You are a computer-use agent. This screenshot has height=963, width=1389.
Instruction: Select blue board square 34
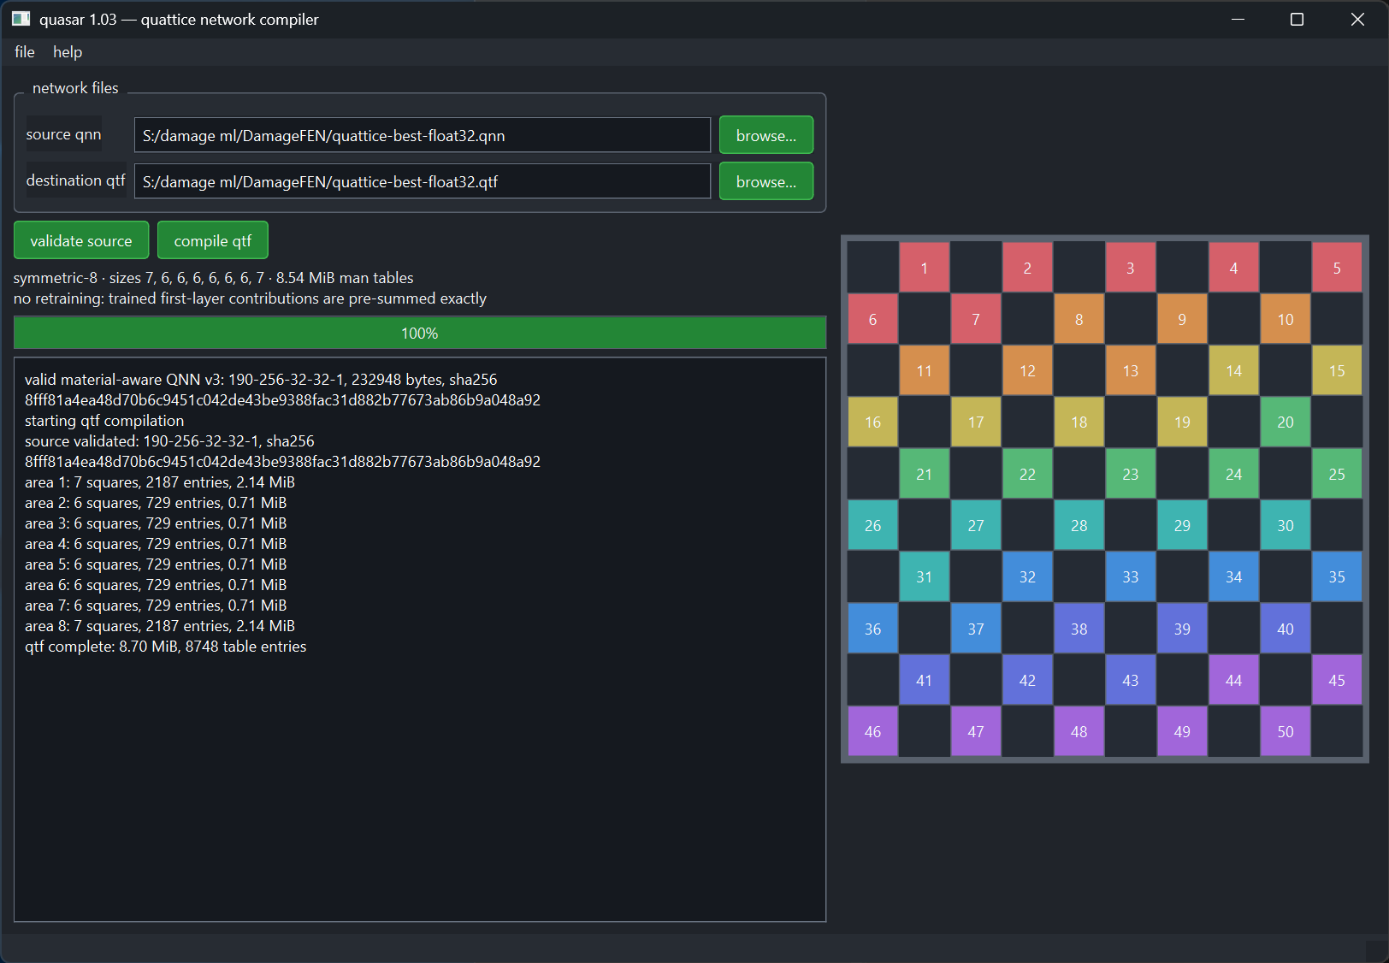[1234, 576]
